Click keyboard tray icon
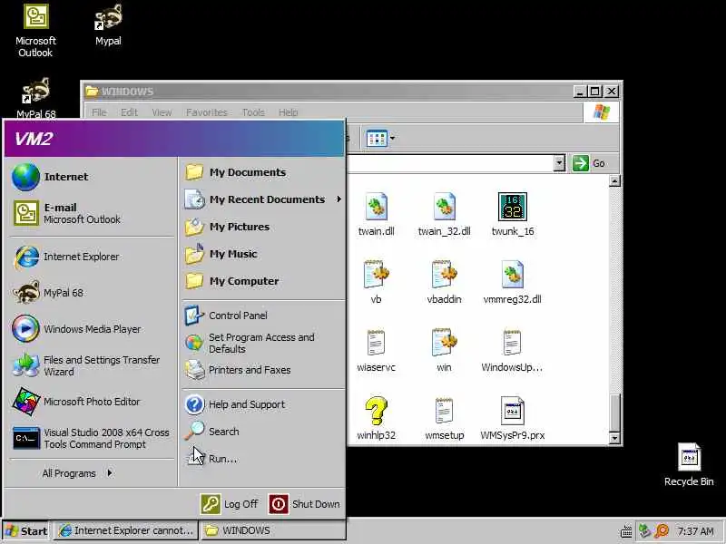This screenshot has height=544, width=726. click(626, 532)
